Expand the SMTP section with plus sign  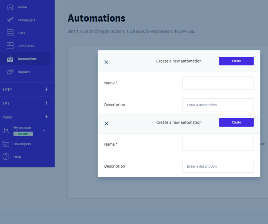46,89
